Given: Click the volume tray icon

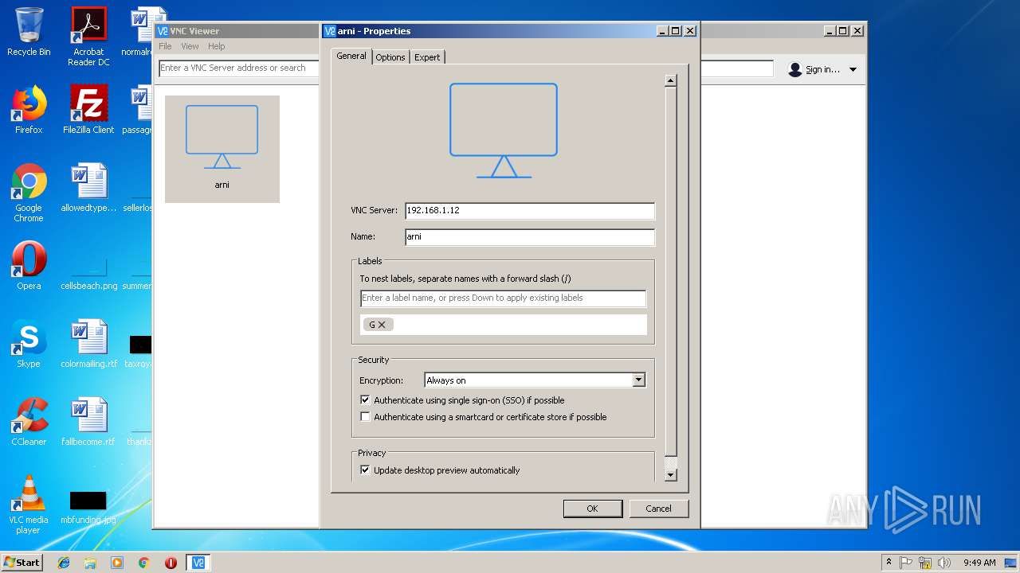Looking at the screenshot, I should 944,563.
